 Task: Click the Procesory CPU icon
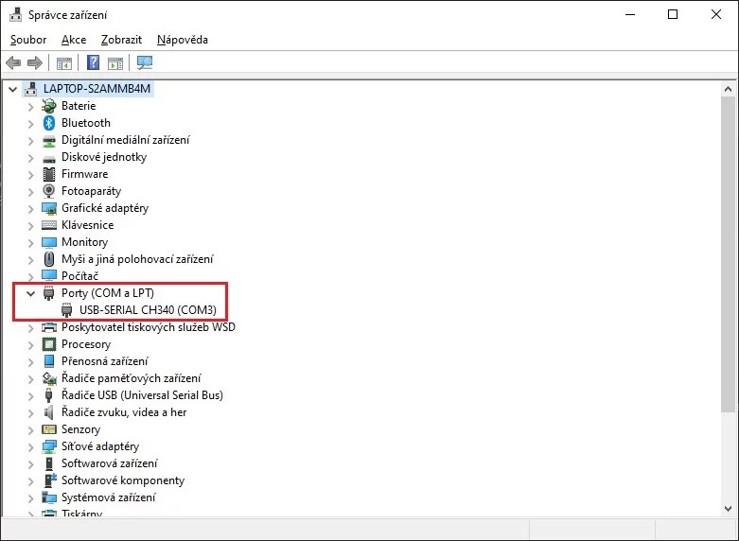(49, 344)
